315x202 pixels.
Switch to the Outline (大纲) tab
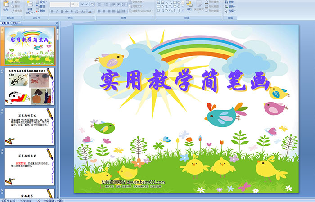pos(15,23)
